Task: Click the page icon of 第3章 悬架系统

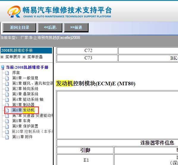Action: 7,94
